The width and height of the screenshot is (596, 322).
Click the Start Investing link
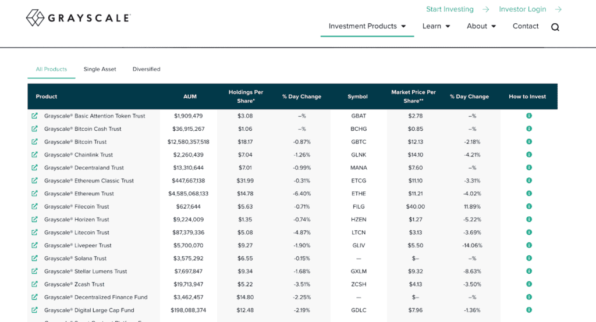(457, 9)
